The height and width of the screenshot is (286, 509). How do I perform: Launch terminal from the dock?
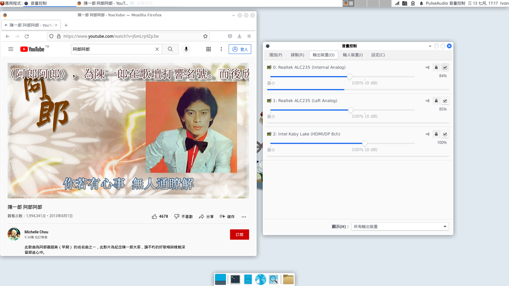[x=235, y=279]
